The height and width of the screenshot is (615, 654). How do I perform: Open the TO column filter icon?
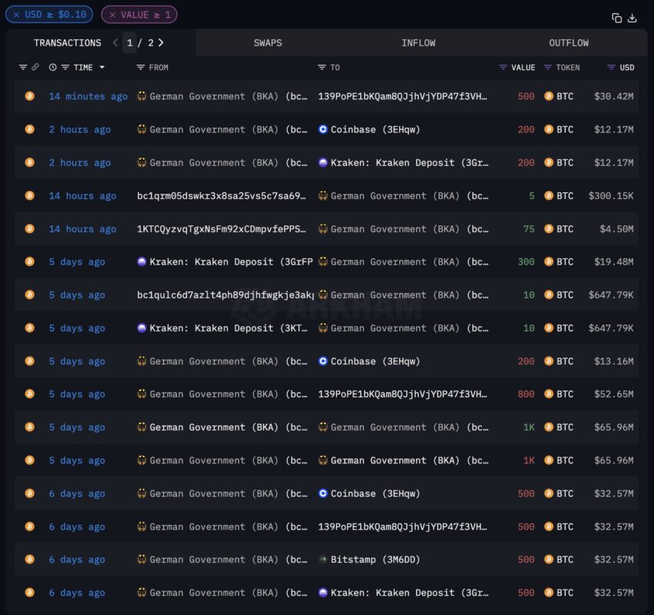[322, 68]
